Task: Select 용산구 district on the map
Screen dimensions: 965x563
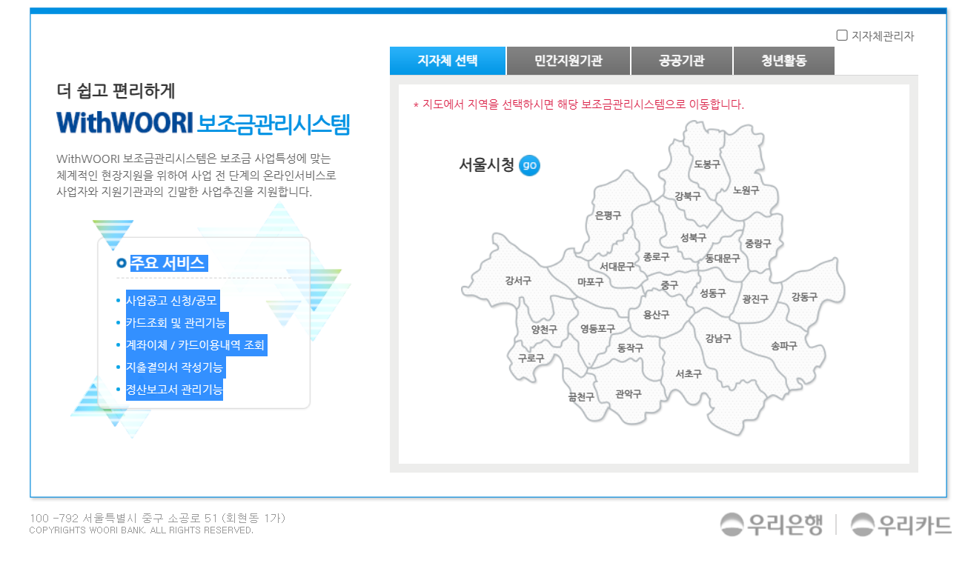Action: pyautogui.click(x=657, y=314)
